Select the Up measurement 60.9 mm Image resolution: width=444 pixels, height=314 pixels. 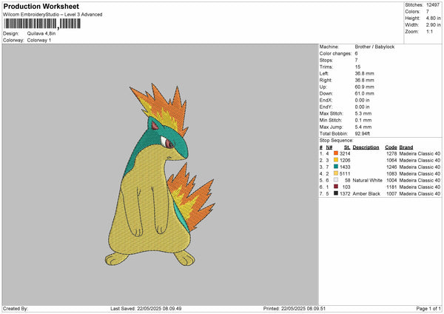click(x=364, y=87)
